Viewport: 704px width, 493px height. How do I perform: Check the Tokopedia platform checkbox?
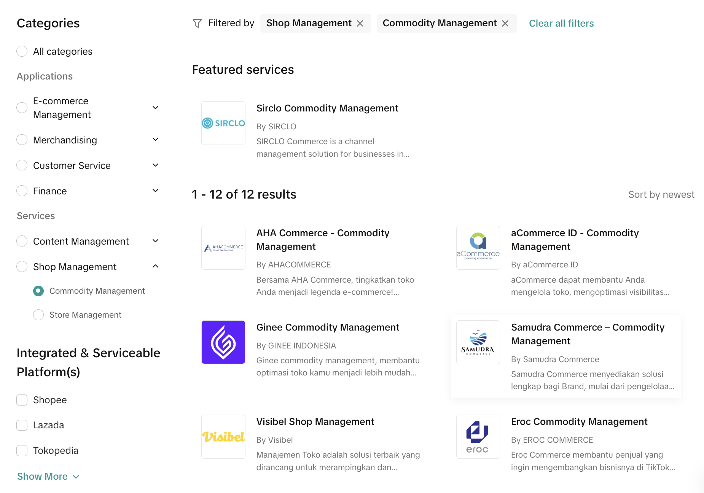[22, 450]
